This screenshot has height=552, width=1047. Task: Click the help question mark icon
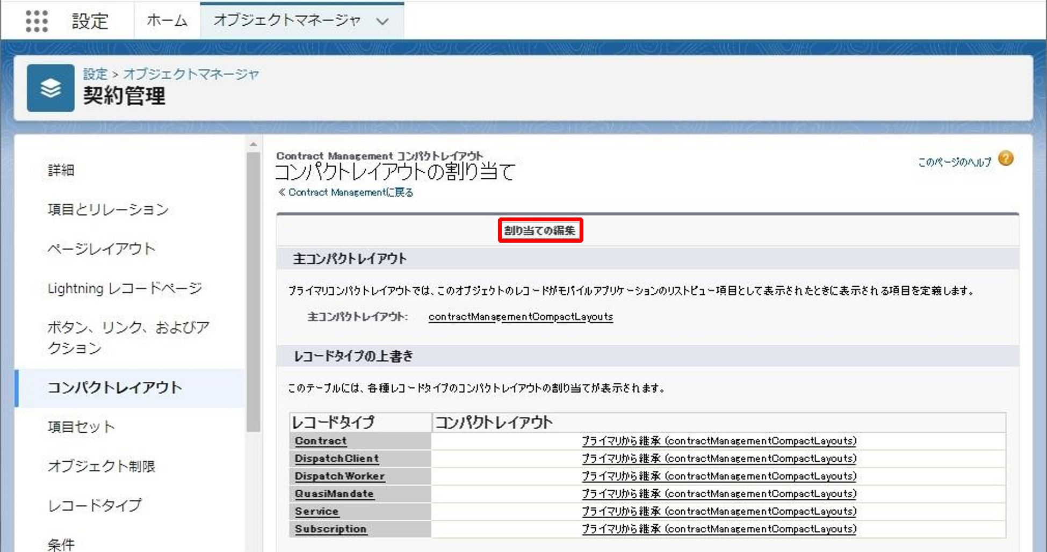click(x=1006, y=159)
